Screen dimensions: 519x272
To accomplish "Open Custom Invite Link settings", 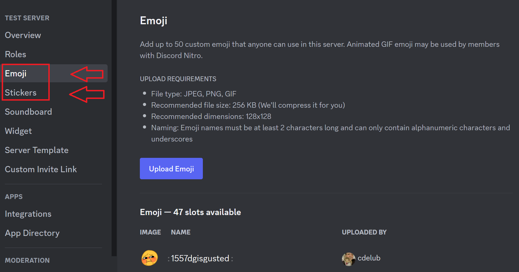I will (41, 169).
